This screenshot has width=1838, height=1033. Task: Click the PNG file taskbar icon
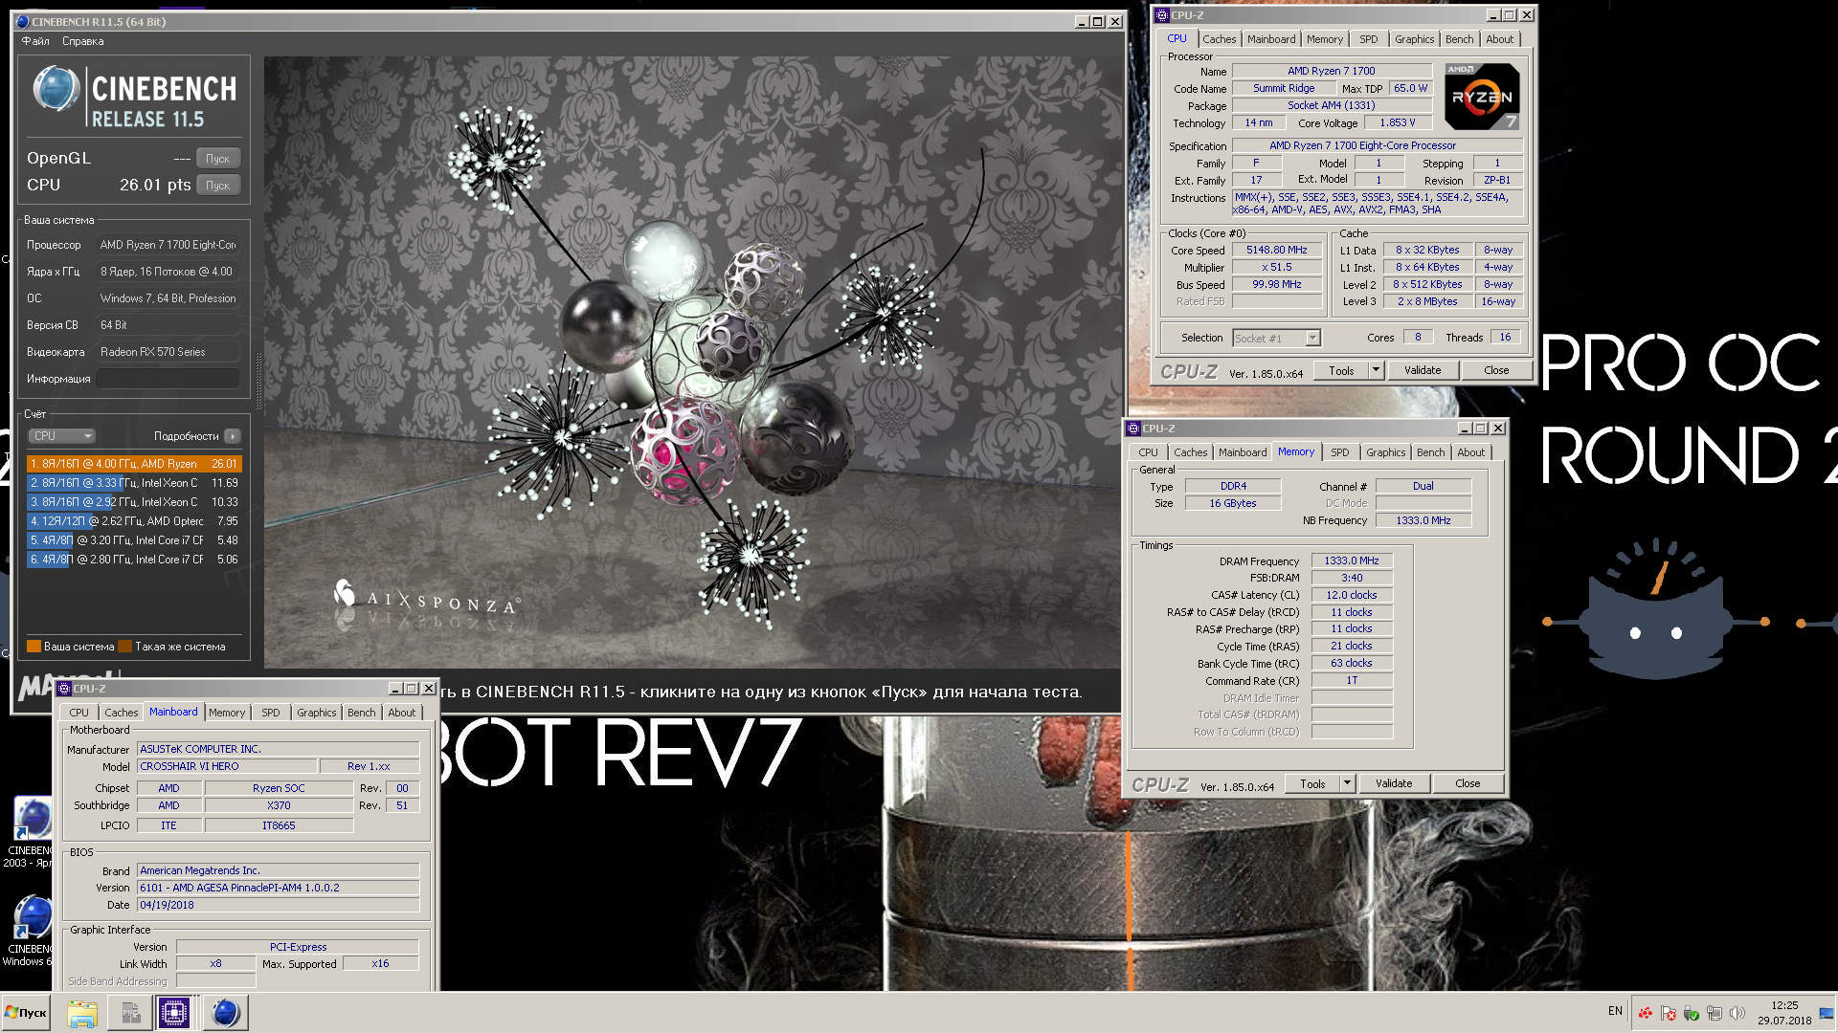point(129,1013)
